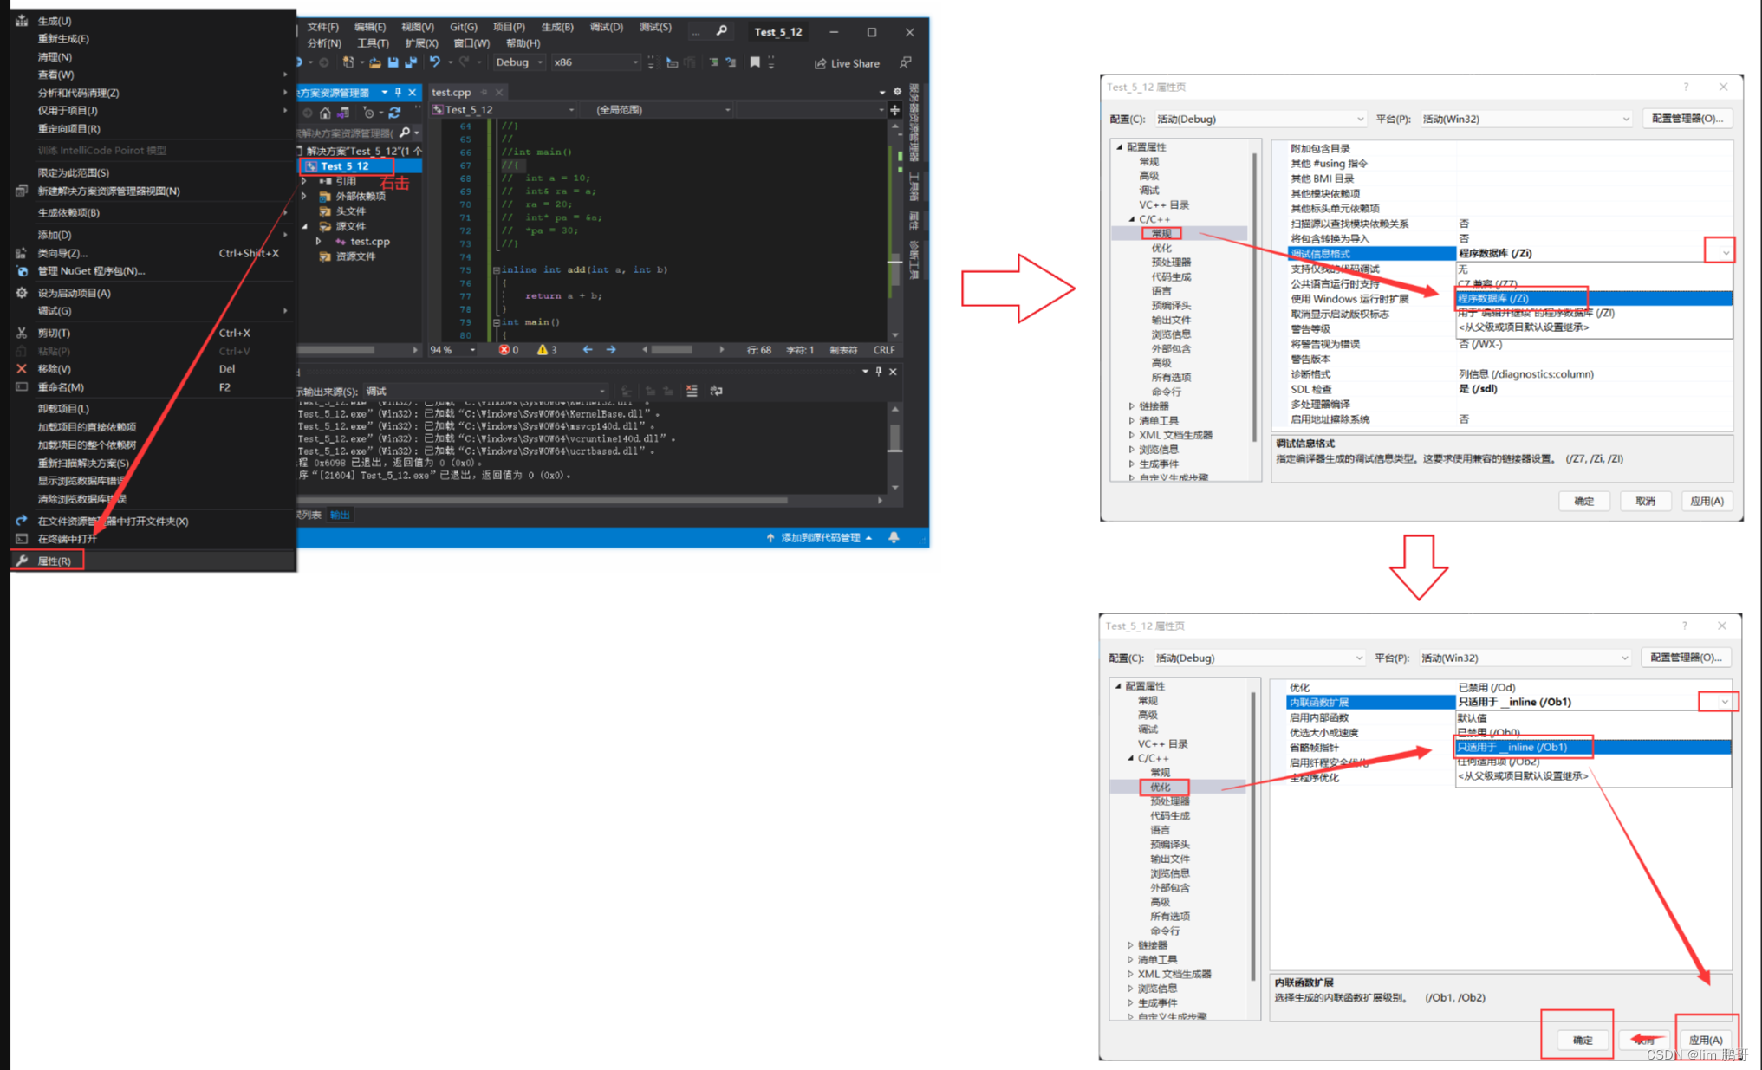The image size is (1762, 1070).
Task: Click the sync refresh icon in Solution Explorer
Action: [395, 113]
